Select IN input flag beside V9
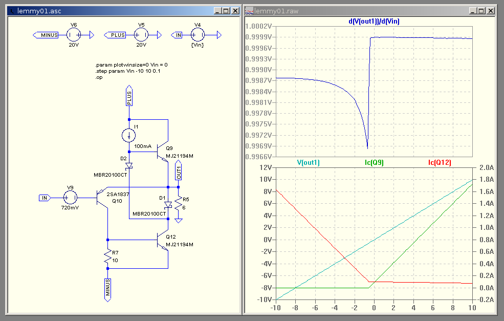Image resolution: width=504 pixels, height=321 pixels. (45, 198)
